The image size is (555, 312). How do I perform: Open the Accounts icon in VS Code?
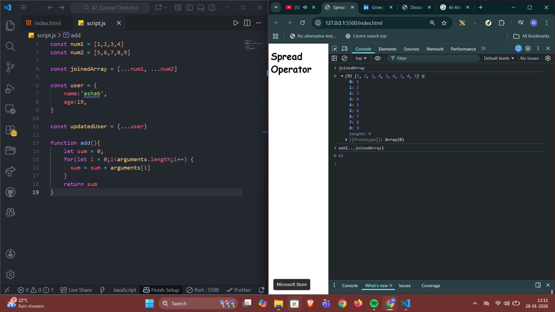tap(10, 254)
